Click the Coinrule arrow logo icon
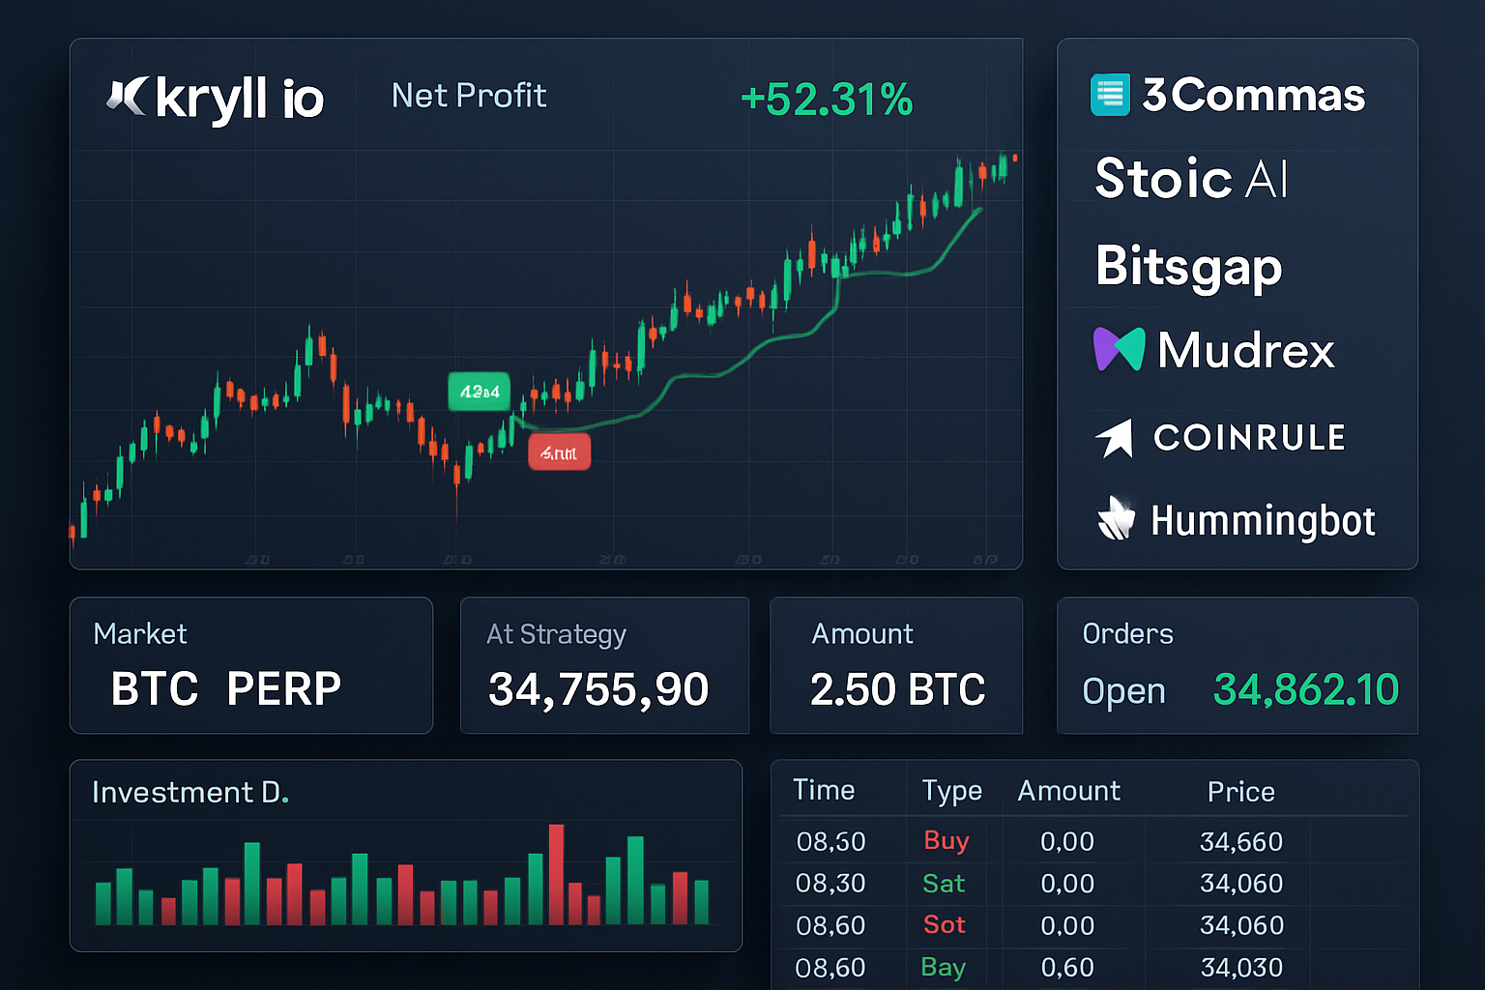This screenshot has width=1485, height=990. coord(1115,438)
